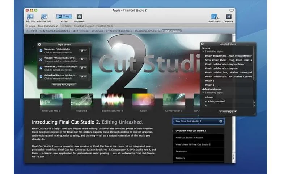The image size is (284, 174).
Task: Click the toolbar toggle pill in title bar
Action: [231, 10]
